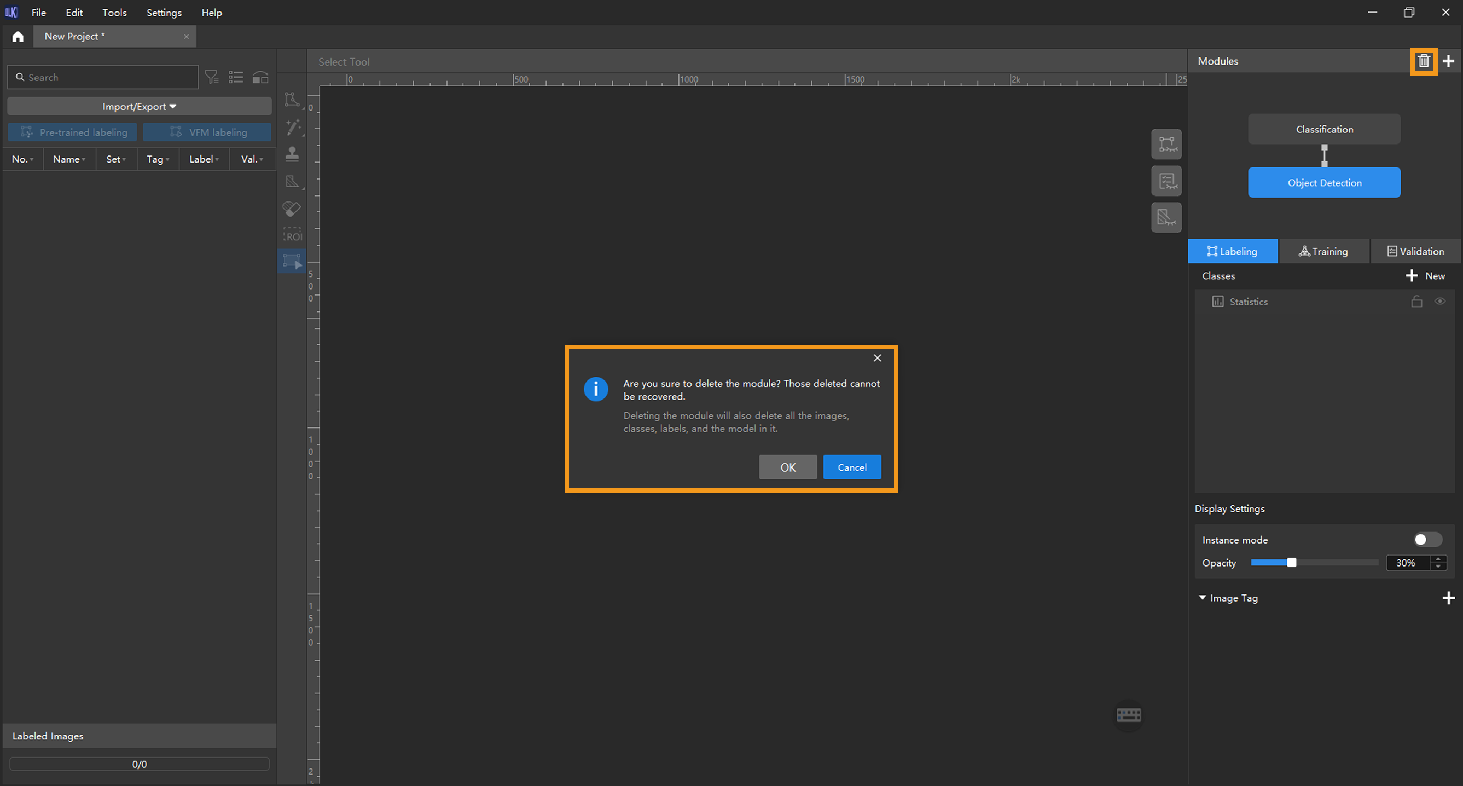
Task: Open the Import/Export dropdown
Action: 139,106
